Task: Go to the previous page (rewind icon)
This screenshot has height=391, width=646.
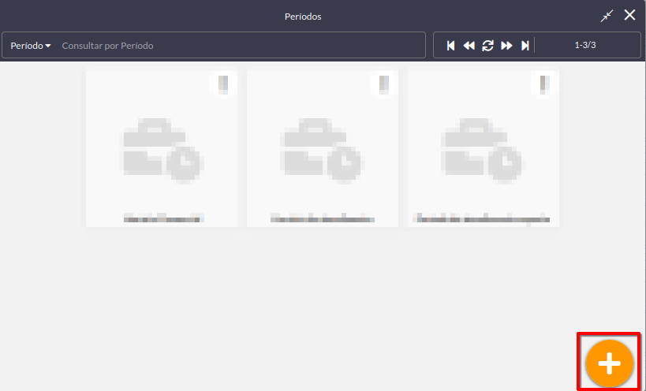Action: (x=469, y=46)
